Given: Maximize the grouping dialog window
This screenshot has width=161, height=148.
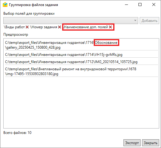Looking at the screenshot, I should pos(140,5).
